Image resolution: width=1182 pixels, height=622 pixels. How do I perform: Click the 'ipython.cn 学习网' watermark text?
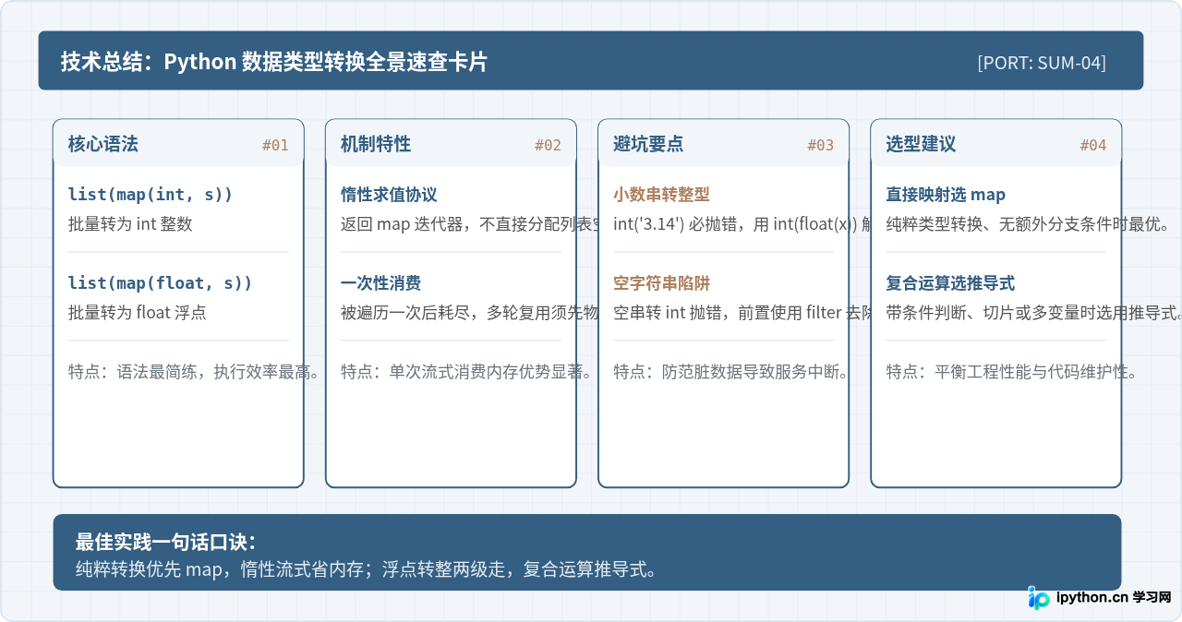[x=1113, y=597]
